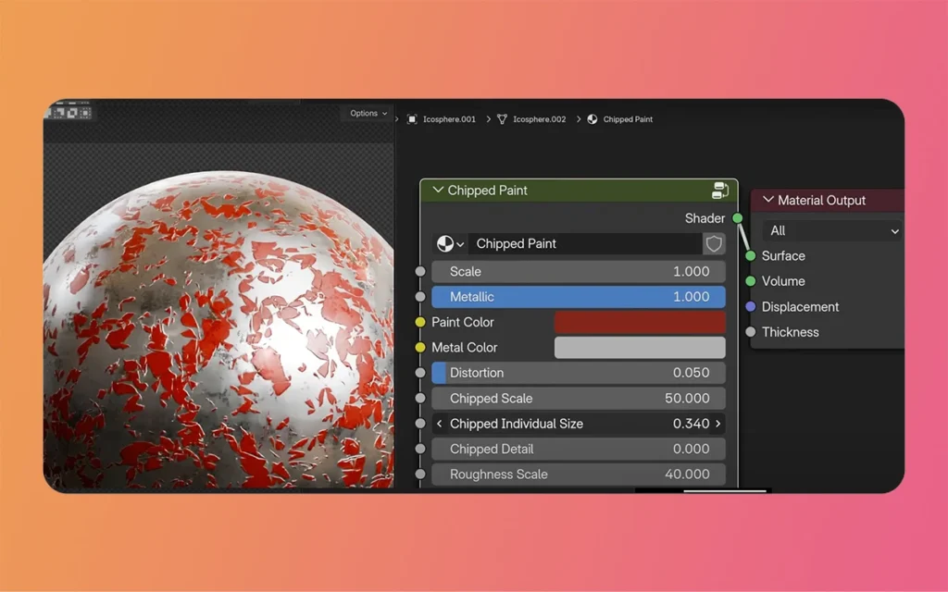Click the Icosphere.002 mesh data icon
Viewport: 948px width, 592px height.
(502, 119)
